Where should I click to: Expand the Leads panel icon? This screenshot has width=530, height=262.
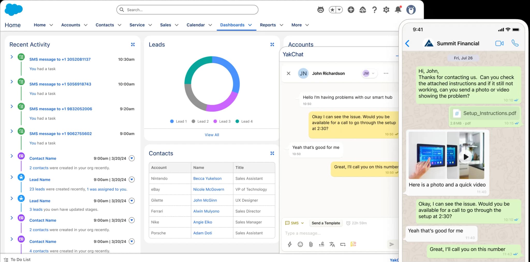click(x=272, y=45)
